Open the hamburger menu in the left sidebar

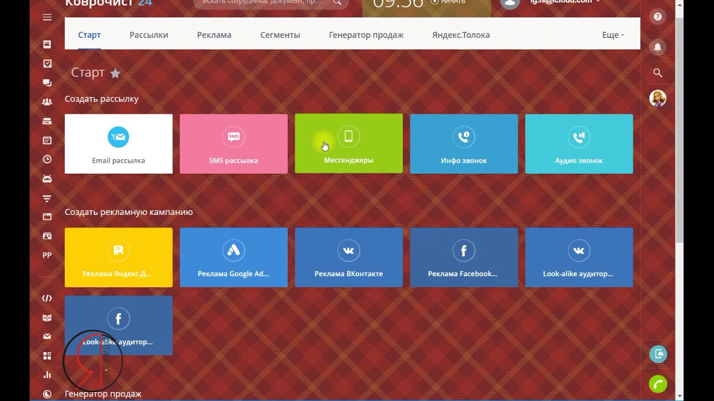pyautogui.click(x=47, y=17)
